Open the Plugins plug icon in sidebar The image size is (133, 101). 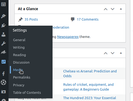[x=3, y=25]
